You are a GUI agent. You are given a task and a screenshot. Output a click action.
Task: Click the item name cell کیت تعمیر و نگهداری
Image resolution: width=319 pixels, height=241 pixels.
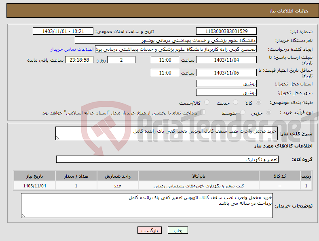(x=199, y=186)
